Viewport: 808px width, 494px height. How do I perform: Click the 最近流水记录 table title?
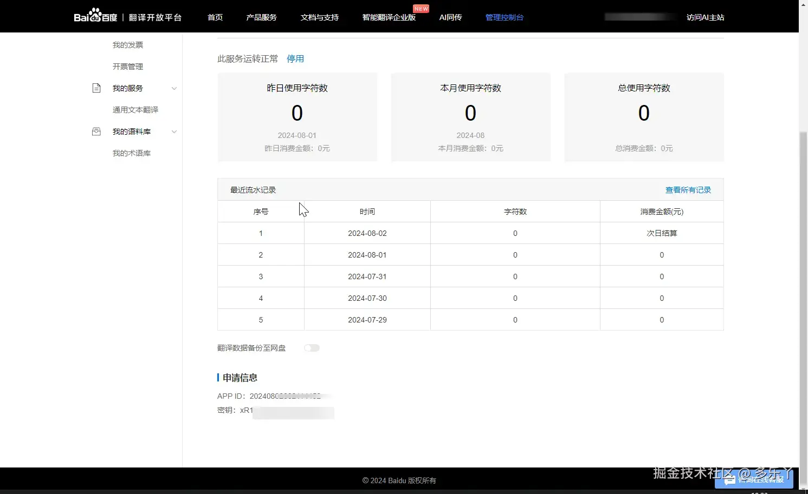pos(253,190)
